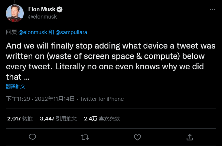Open the share tweet icon
Image resolution: width=222 pixels, height=146 pixels.
coord(190,137)
